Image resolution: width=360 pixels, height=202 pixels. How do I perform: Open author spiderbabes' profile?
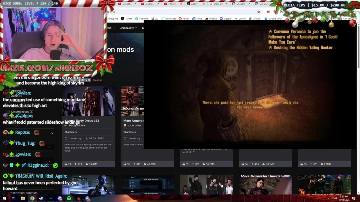click(x=134, y=125)
